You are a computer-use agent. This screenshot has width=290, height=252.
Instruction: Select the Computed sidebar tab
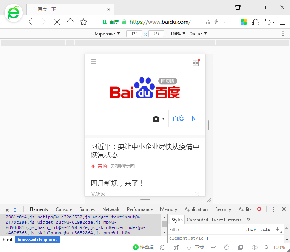coord(197,220)
